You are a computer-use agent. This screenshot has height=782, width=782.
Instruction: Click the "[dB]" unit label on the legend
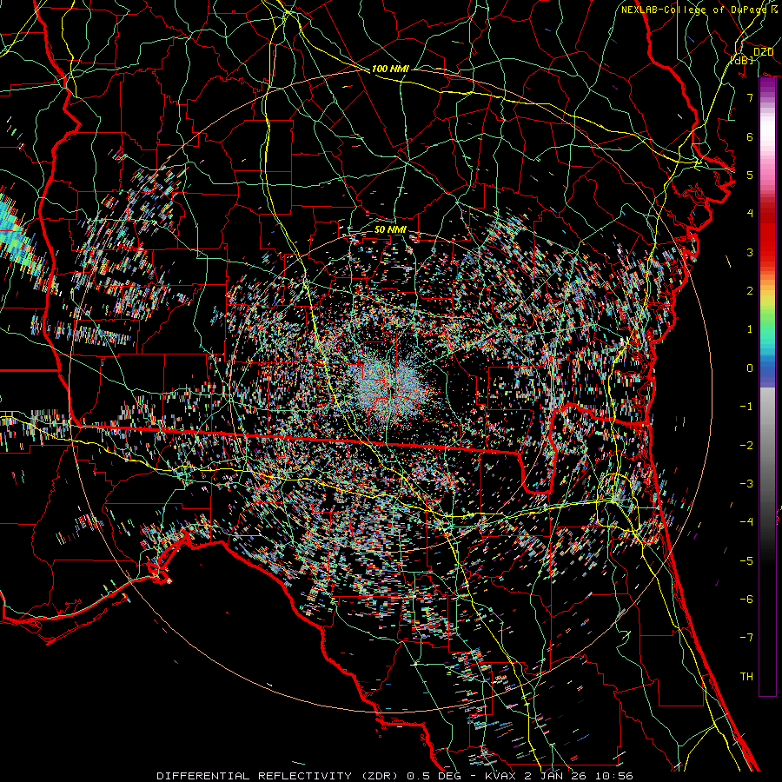pyautogui.click(x=741, y=60)
